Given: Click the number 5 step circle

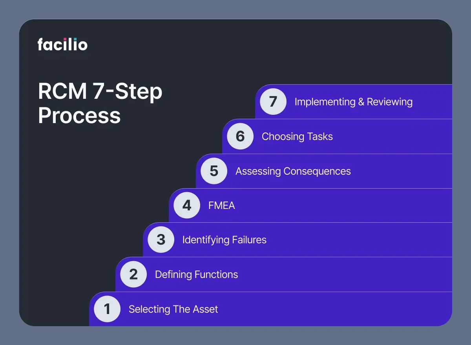Looking at the screenshot, I should coord(214,171).
